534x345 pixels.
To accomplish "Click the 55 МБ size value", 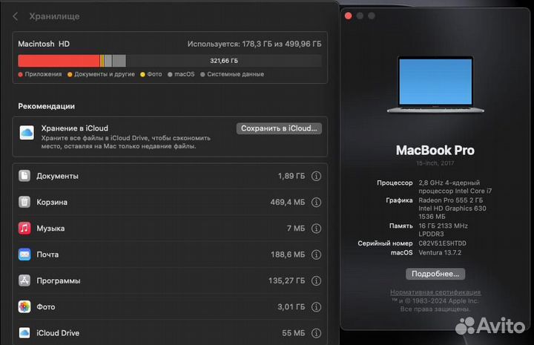I will 293,333.
